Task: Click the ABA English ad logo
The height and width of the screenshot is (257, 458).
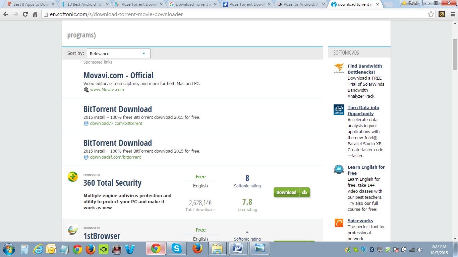Action: 339,169
